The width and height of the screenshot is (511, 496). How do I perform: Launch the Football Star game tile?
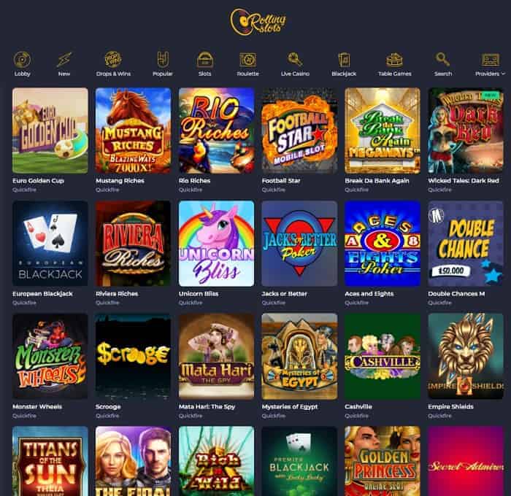[x=299, y=131]
